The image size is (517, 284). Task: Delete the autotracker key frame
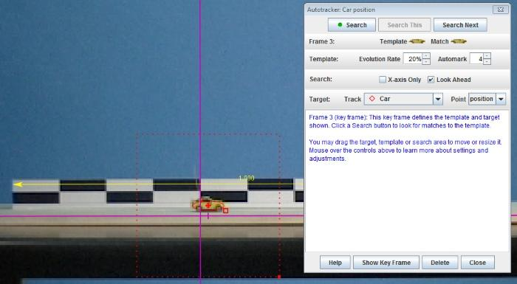pyautogui.click(x=440, y=263)
